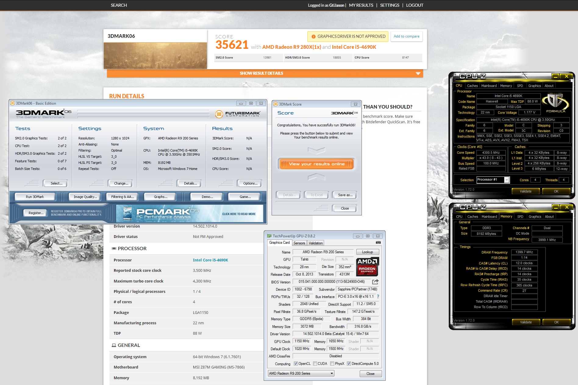Switch to the Sensors tab in GPU-Z

(x=299, y=243)
